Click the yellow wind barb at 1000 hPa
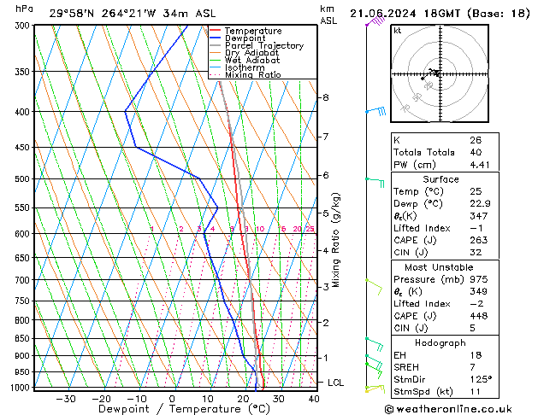 click(375, 389)
